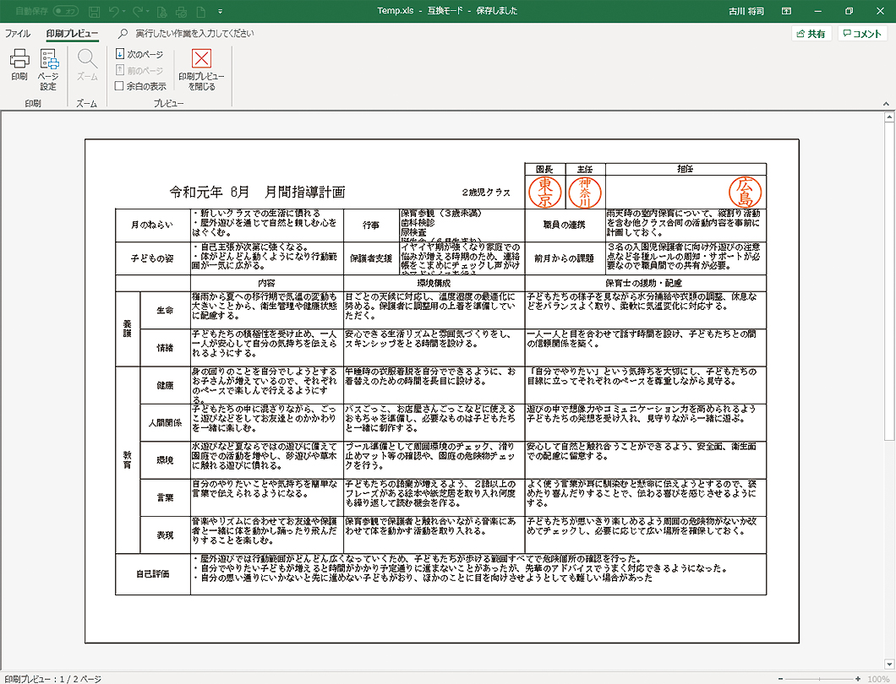Enable show margins (余白の表示) checkbox
The height and width of the screenshot is (684, 896).
(x=119, y=85)
